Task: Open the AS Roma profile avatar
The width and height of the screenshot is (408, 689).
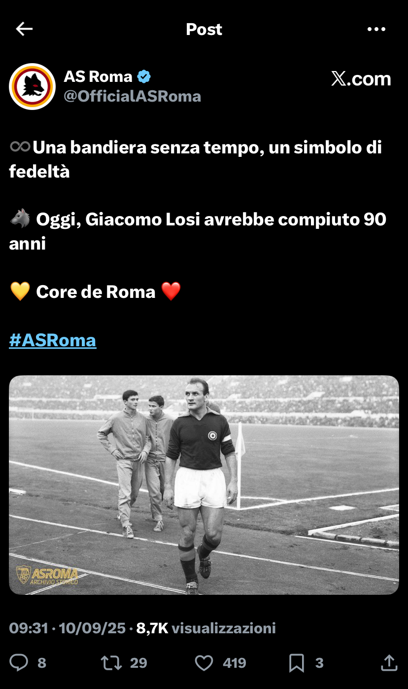Action: coord(32,86)
